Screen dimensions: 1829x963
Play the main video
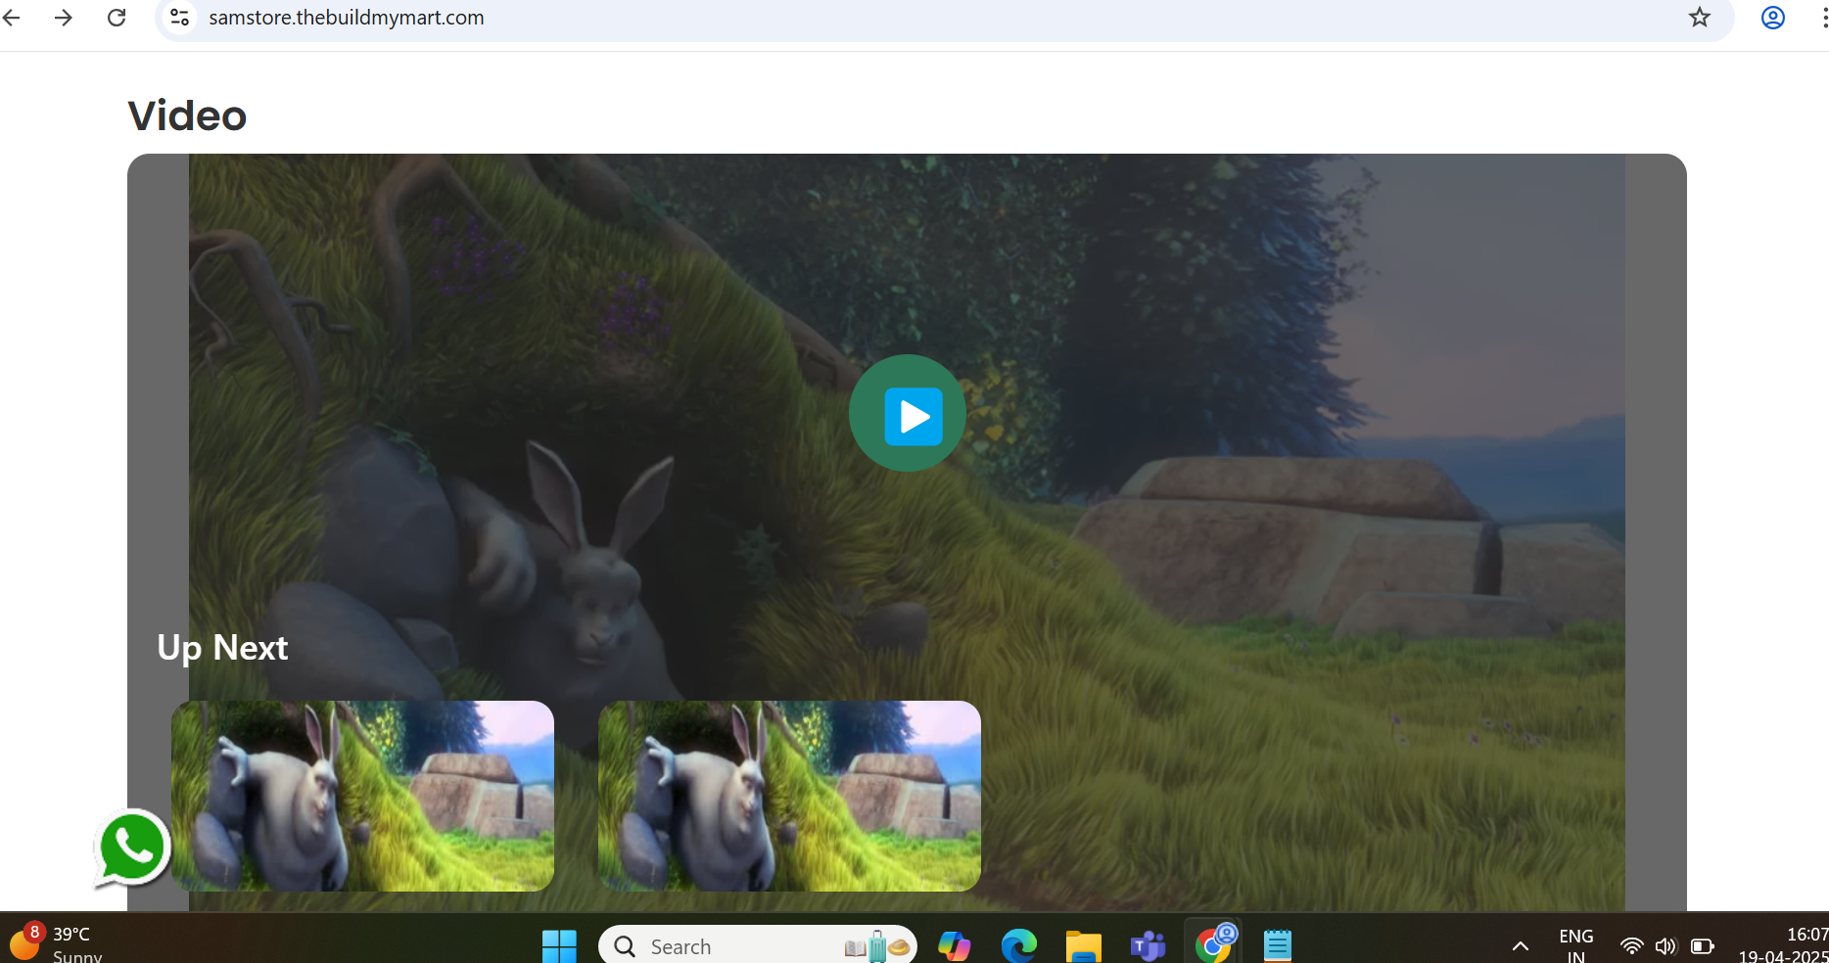(908, 414)
